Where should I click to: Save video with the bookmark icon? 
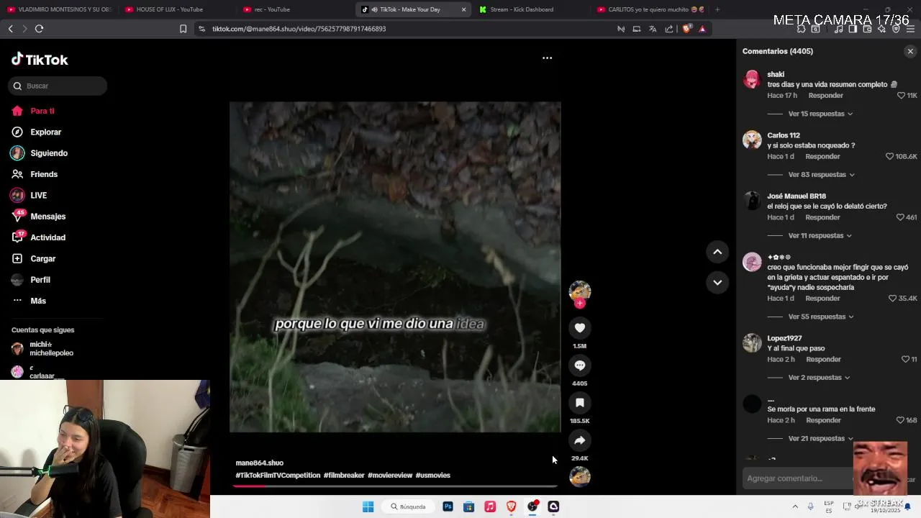579,403
